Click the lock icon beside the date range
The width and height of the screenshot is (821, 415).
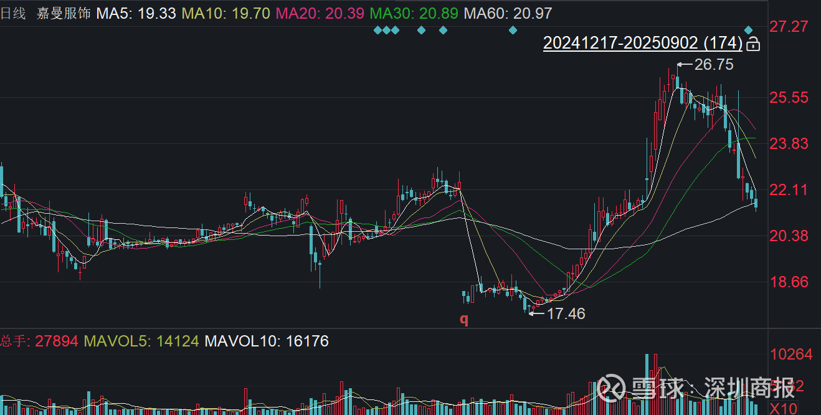(x=752, y=44)
